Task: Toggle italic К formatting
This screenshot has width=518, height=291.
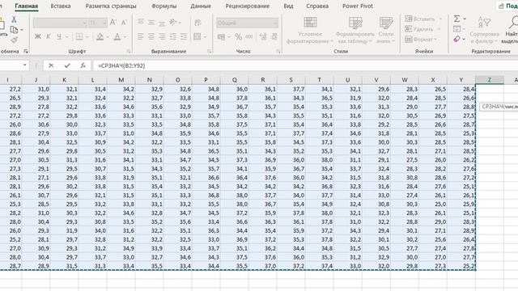Action: (49, 36)
